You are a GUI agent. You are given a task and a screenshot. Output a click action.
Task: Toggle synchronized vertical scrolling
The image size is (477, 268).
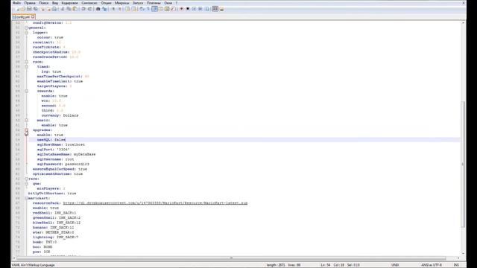tap(127, 9)
